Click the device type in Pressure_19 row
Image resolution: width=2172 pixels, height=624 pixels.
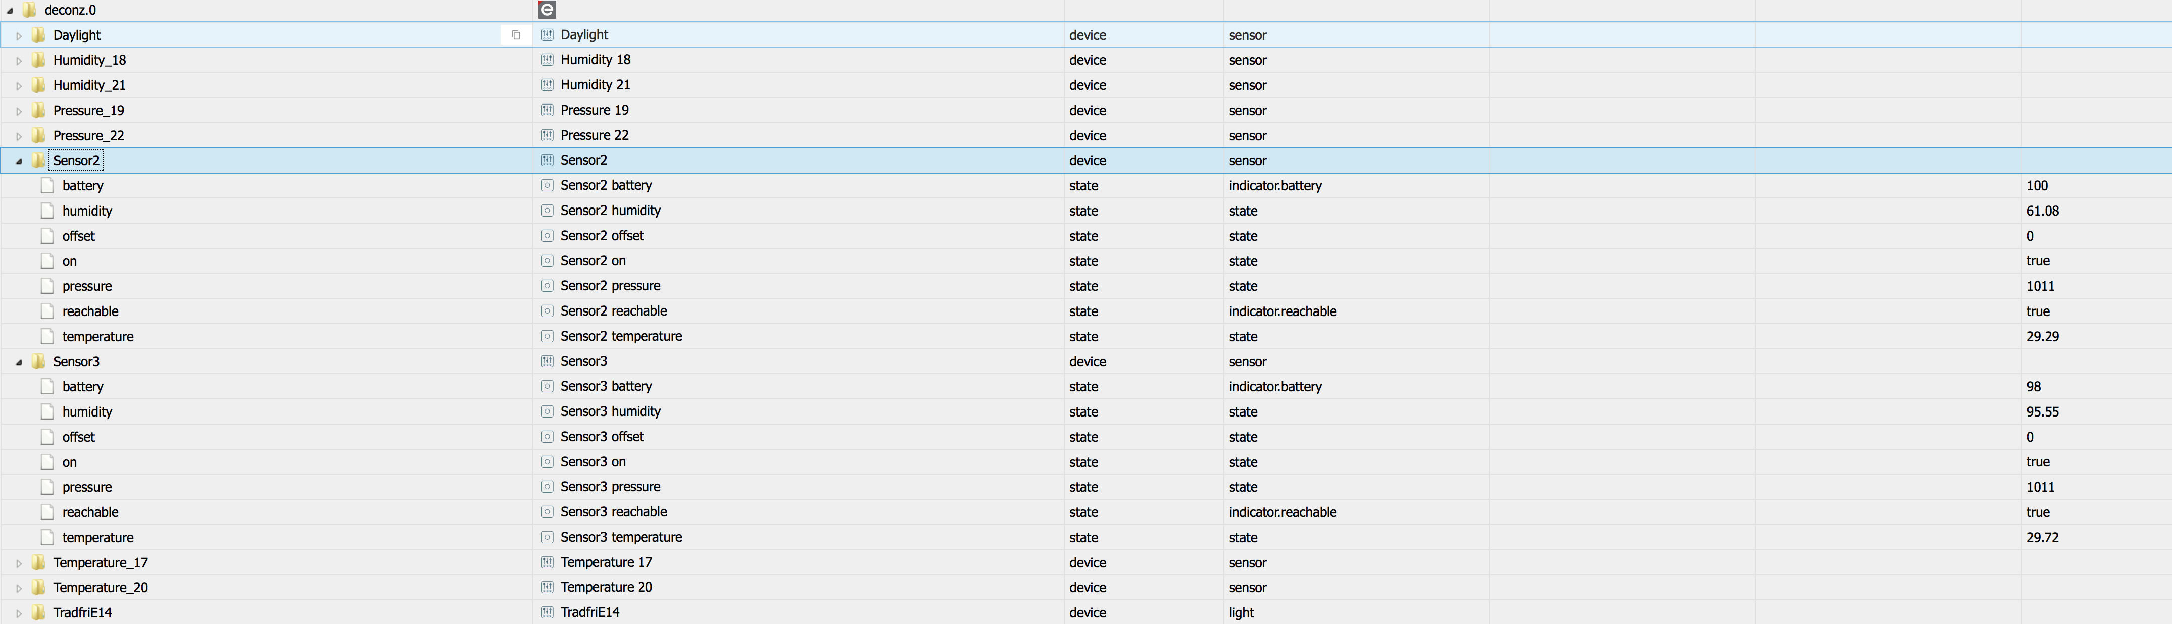(x=1088, y=111)
